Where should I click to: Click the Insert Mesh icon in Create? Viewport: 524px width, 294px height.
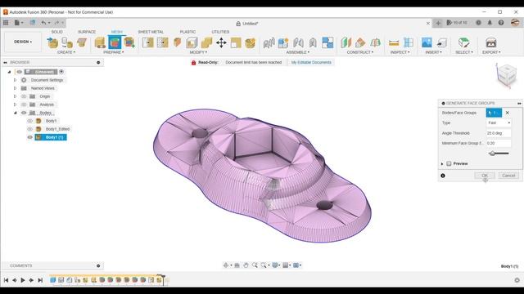point(52,42)
